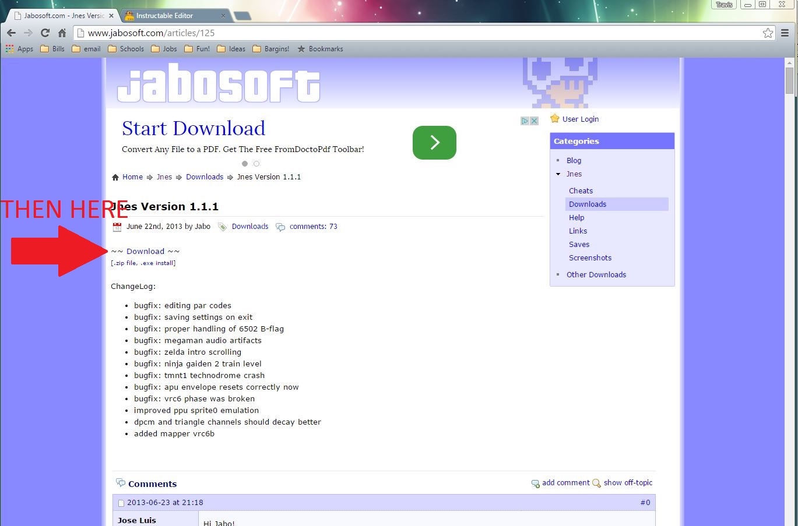Select the first ad carousel dot

pyautogui.click(x=245, y=164)
